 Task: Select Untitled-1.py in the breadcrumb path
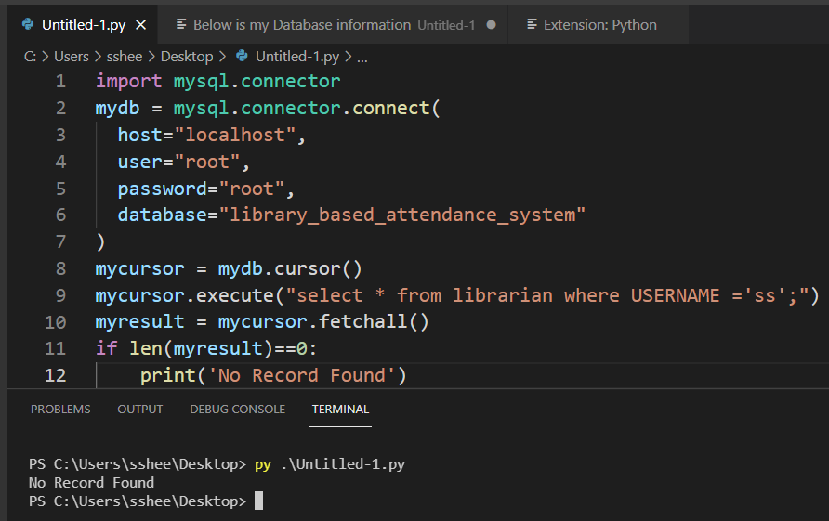(x=297, y=57)
